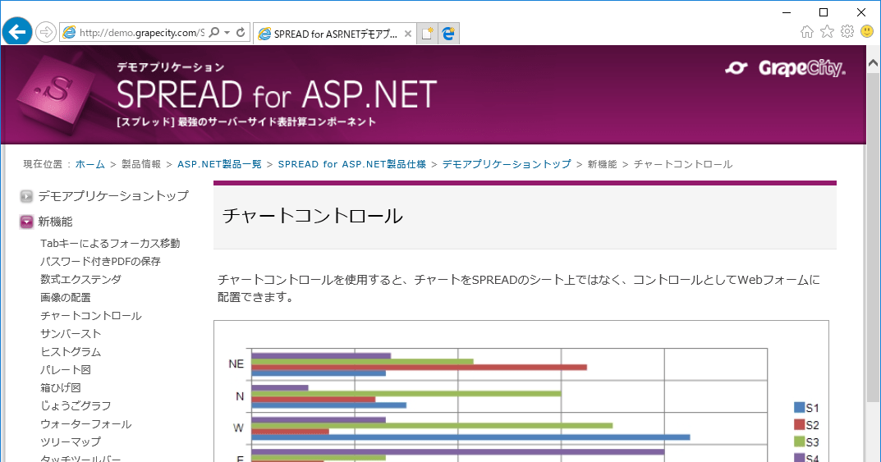Screen dimensions: 881x462
Task: Click the S3 green legend swatch
Action: click(799, 441)
